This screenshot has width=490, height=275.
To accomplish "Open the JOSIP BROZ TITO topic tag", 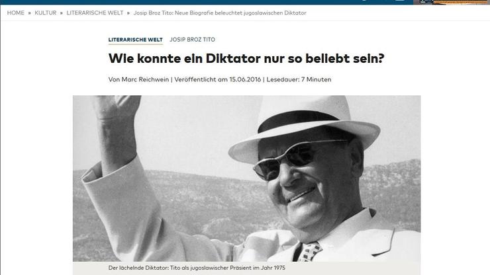I will click(193, 40).
